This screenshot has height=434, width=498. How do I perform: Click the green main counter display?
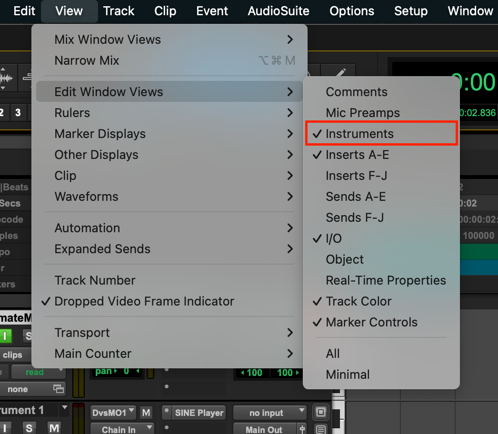point(473,83)
